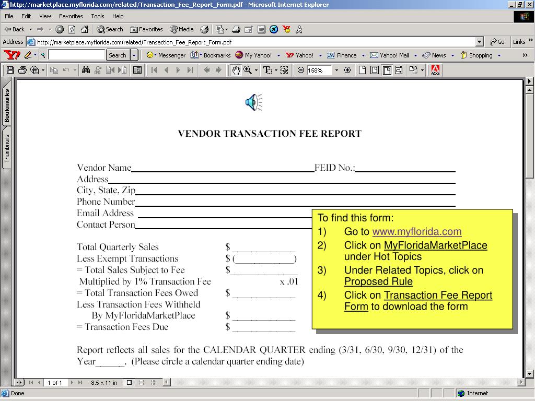Click the IE Refresh icon
This screenshot has width=535, height=401.
[x=72, y=29]
